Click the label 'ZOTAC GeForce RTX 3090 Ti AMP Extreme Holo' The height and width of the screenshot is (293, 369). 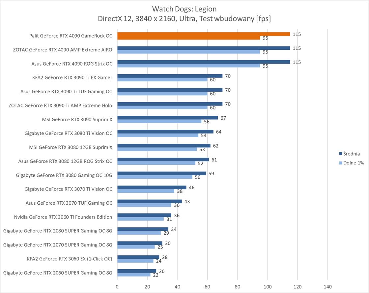click(60, 105)
